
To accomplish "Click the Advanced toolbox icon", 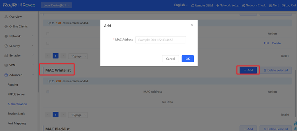I will 6,75.
